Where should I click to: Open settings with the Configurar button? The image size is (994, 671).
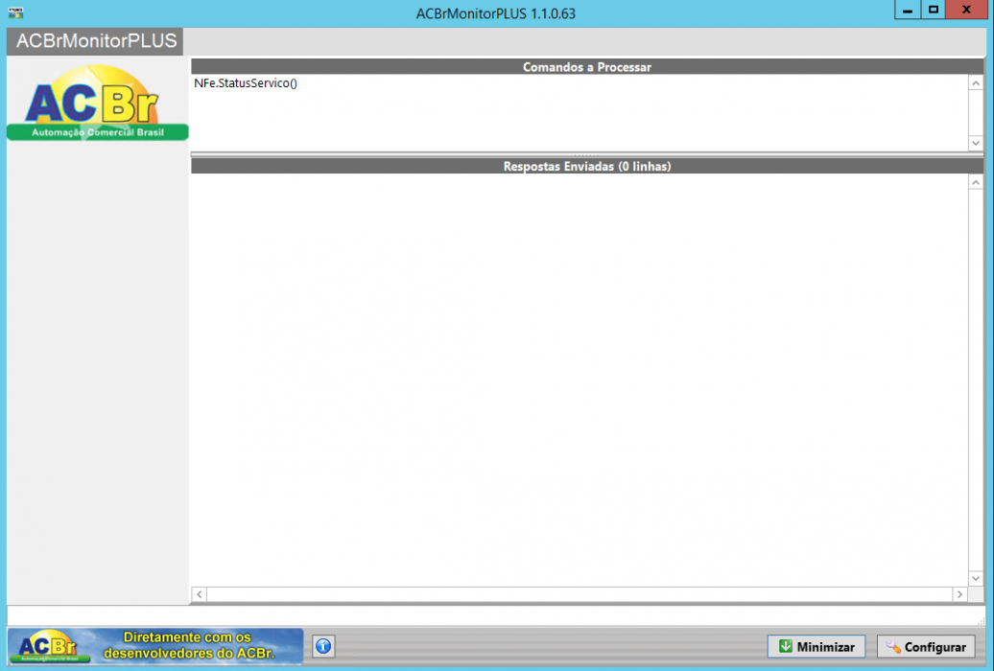[926, 647]
